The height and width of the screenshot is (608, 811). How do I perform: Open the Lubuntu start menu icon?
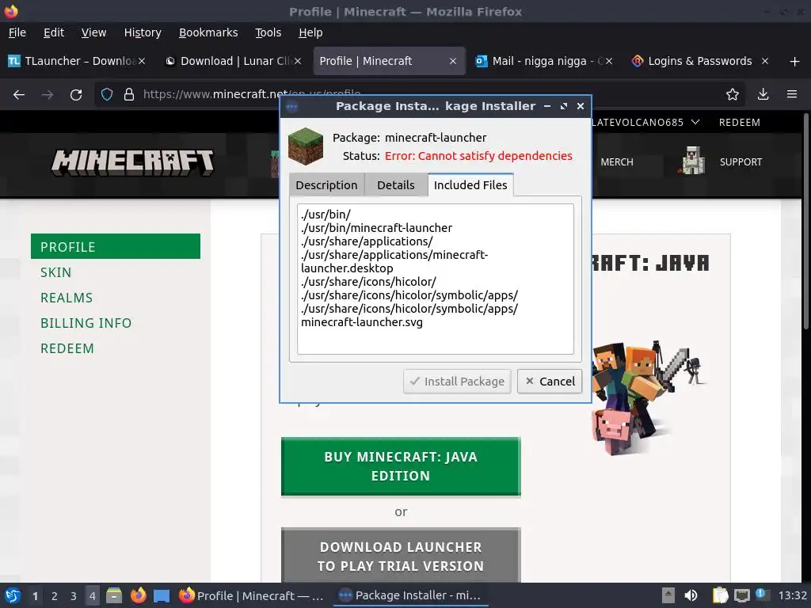point(13,595)
